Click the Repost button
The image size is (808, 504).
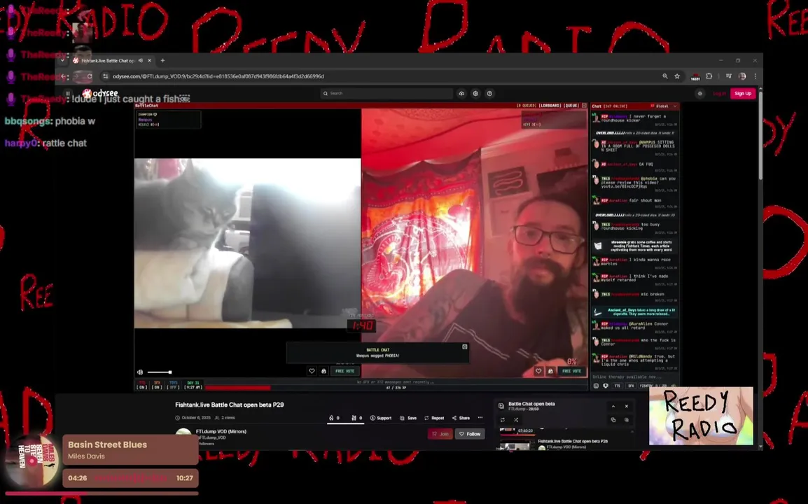point(434,418)
